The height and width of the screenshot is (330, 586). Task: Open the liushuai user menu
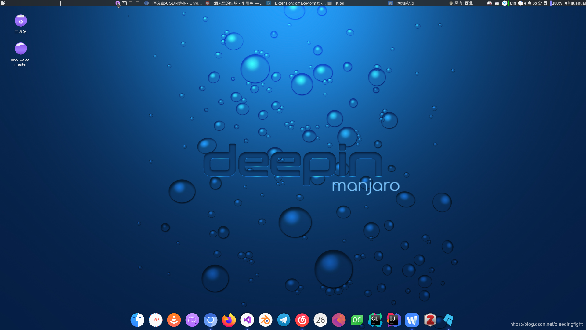(x=578, y=3)
